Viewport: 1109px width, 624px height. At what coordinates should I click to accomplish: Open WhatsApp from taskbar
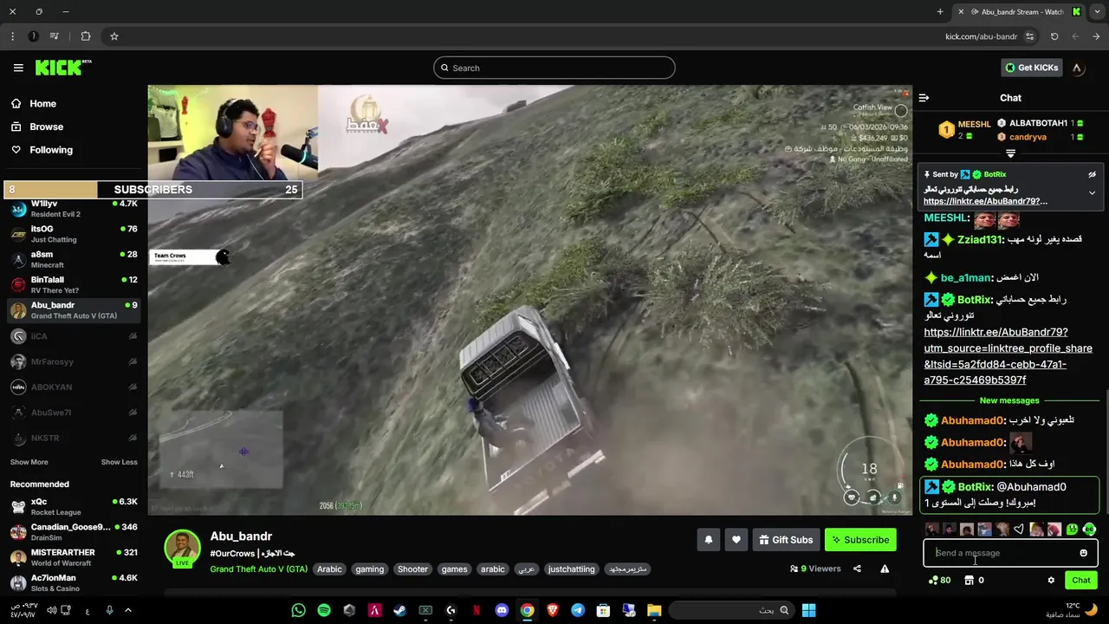pyautogui.click(x=299, y=610)
